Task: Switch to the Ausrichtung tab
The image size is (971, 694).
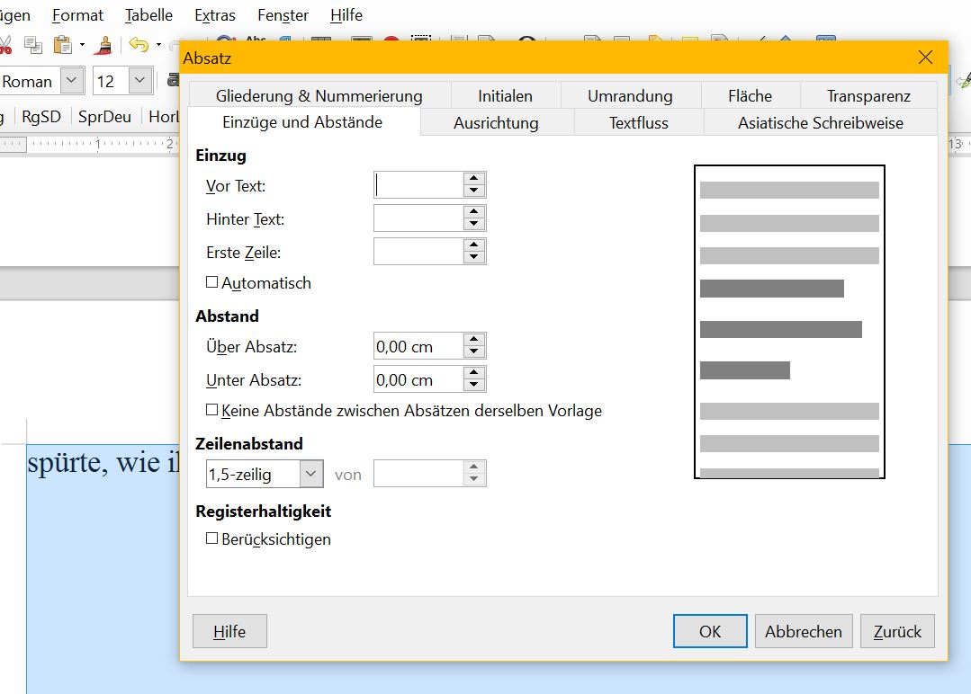Action: 496,123
